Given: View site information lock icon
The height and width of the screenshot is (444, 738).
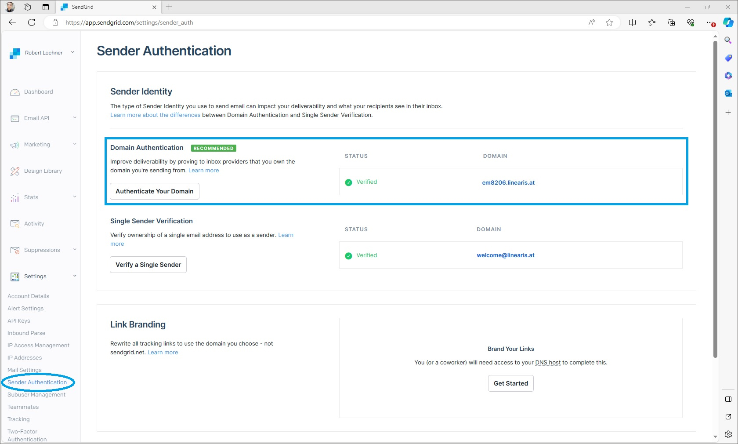Looking at the screenshot, I should click(x=55, y=22).
